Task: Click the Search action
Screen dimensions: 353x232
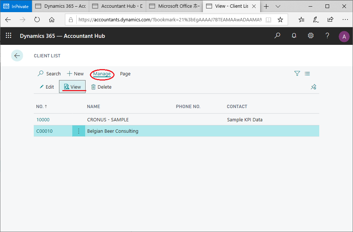Action: (49, 74)
